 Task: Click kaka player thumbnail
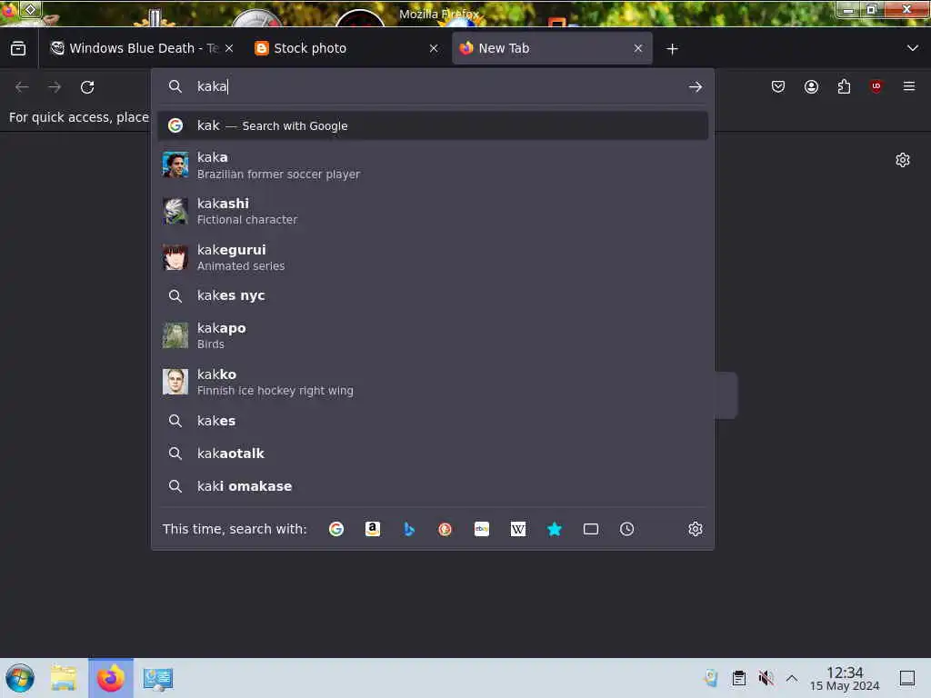tap(175, 165)
